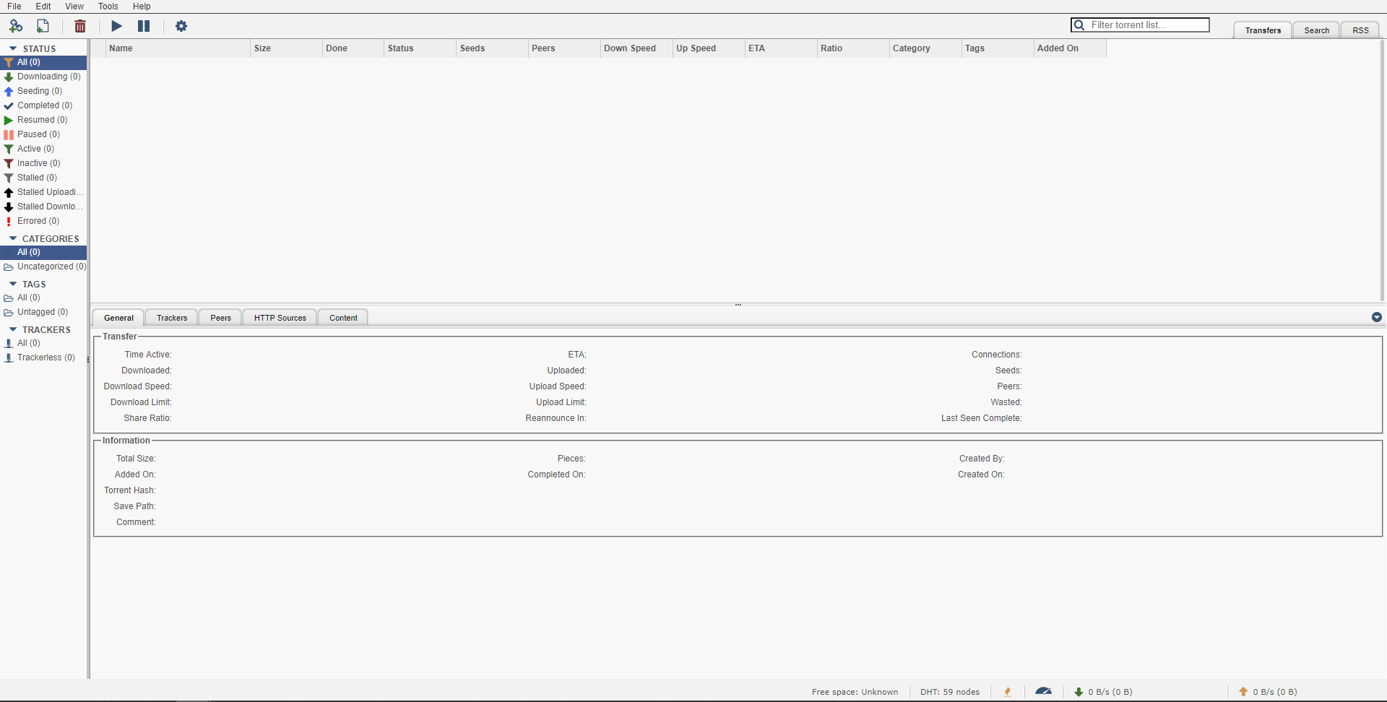Screen dimensions: 1387x702
Task: Select the Uncategorized category filter
Action: click(x=43, y=266)
